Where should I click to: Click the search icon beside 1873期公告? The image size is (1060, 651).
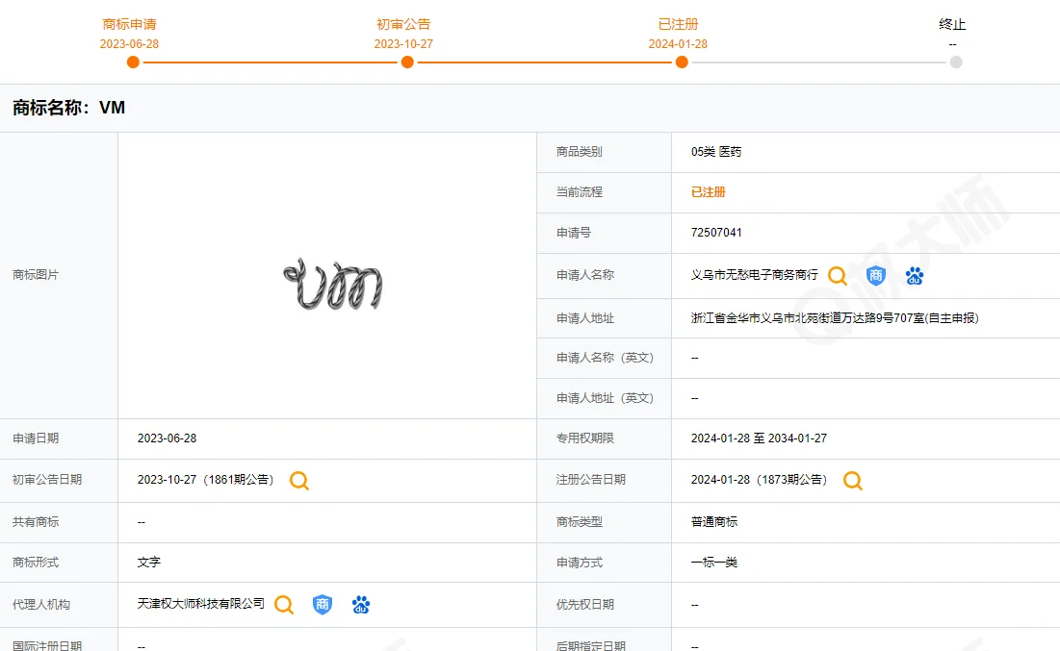[851, 480]
